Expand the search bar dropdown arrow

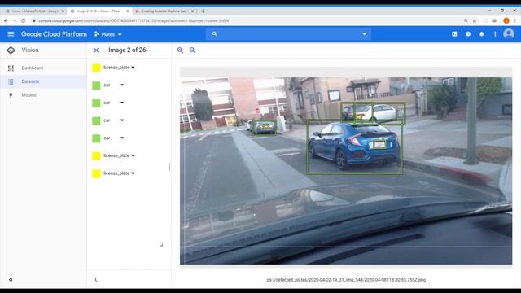point(364,34)
